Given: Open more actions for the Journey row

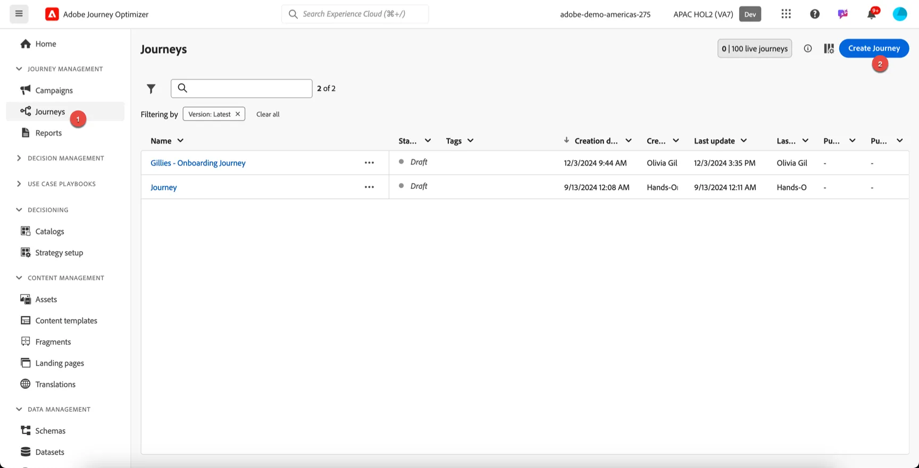Looking at the screenshot, I should pyautogui.click(x=369, y=187).
